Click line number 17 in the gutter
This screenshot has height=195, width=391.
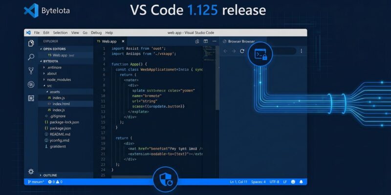[x=103, y=133]
